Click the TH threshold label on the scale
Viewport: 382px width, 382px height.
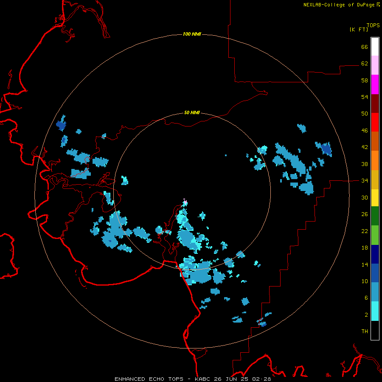pyautogui.click(x=365, y=331)
